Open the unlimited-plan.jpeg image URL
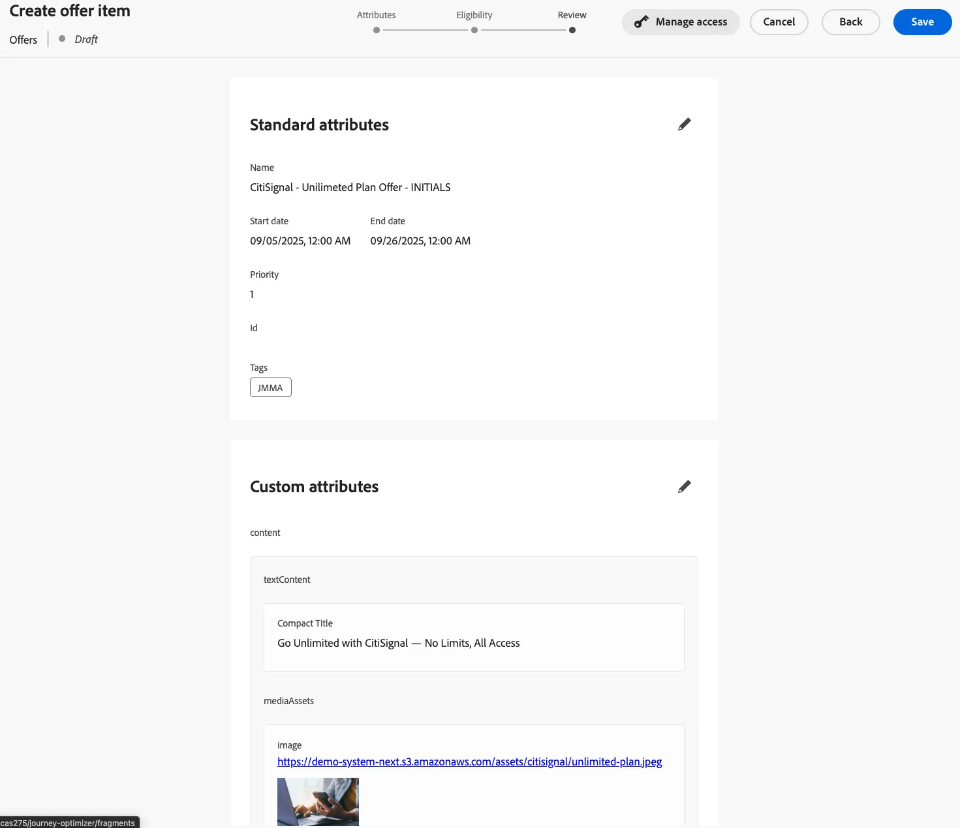The height and width of the screenshot is (828, 960). tap(469, 761)
